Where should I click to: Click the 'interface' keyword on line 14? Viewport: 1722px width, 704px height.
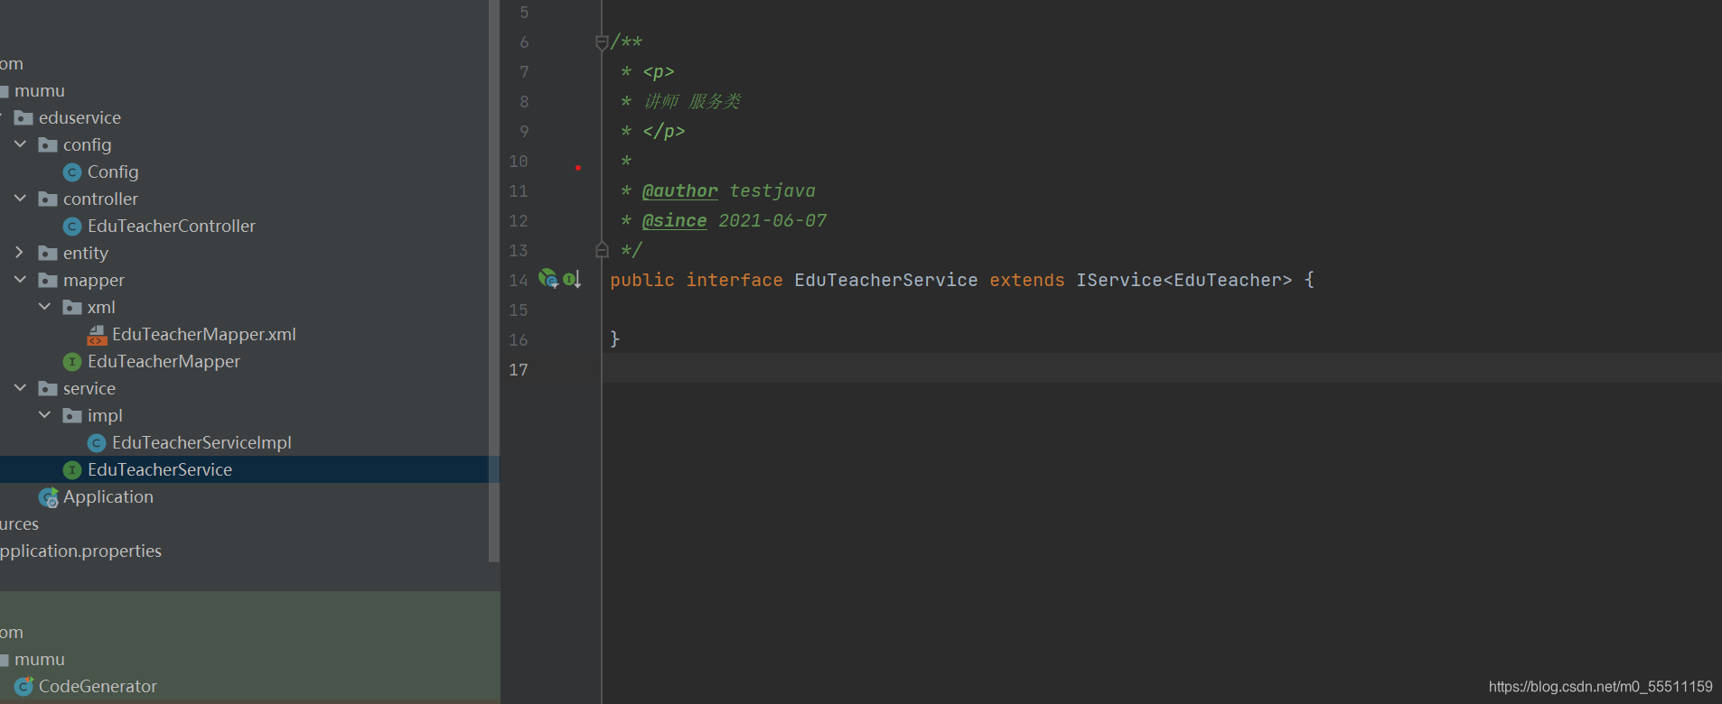coord(735,280)
